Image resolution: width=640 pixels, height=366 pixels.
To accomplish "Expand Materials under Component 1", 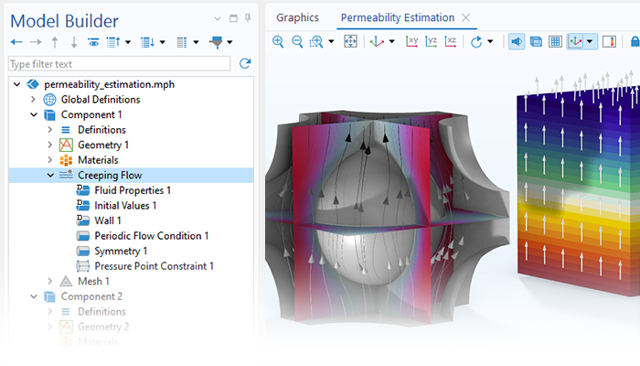I will tap(50, 160).
